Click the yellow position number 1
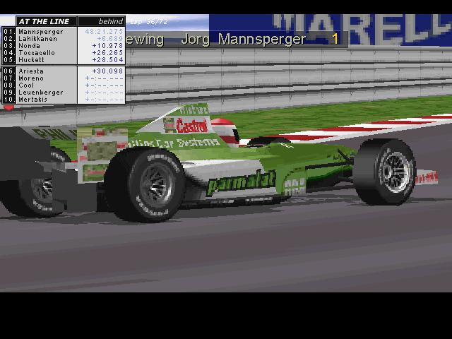Screen dimensions: 452x339 (x=335, y=39)
